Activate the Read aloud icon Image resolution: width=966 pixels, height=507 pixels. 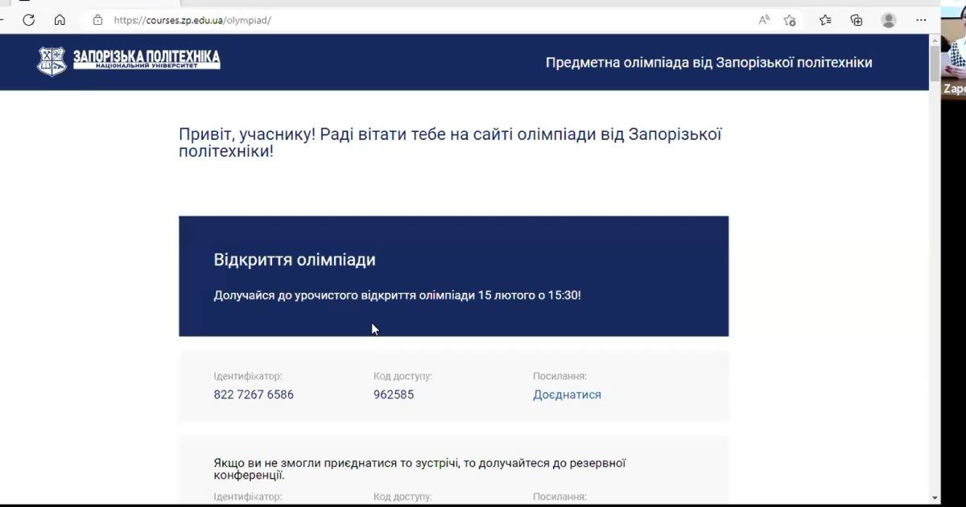click(x=764, y=20)
